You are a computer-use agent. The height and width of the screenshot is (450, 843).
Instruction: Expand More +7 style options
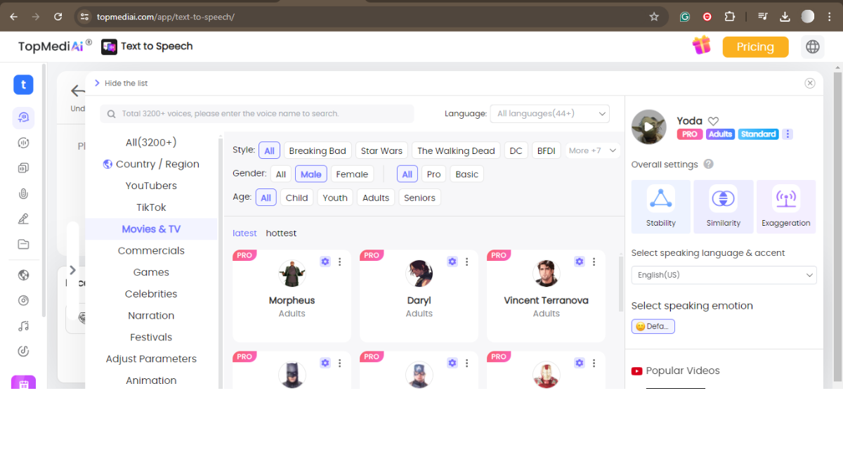pyautogui.click(x=593, y=150)
